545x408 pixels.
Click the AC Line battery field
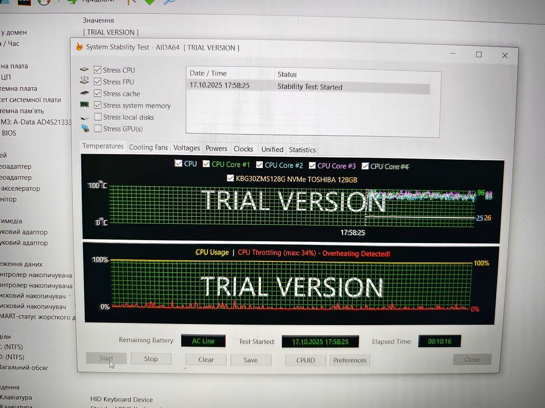[x=203, y=341]
